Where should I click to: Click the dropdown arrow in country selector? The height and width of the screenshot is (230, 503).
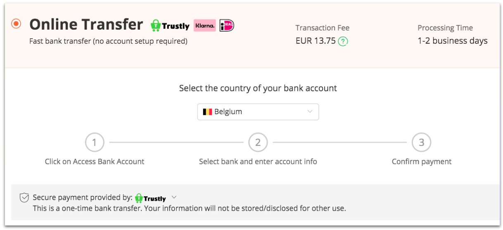pos(310,112)
